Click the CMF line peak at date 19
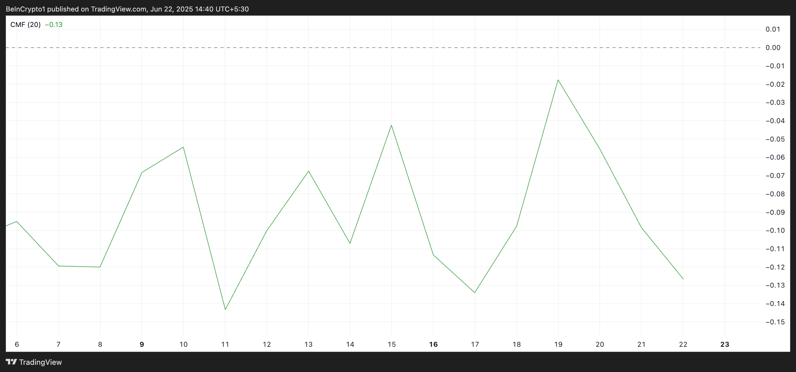Screen dimensions: 796x372 558,80
